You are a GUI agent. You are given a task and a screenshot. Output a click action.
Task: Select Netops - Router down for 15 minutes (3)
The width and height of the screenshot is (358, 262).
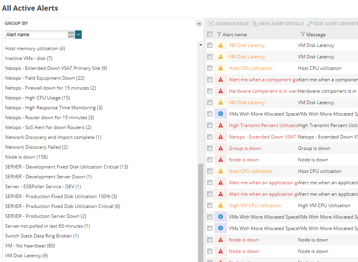pos(50,117)
